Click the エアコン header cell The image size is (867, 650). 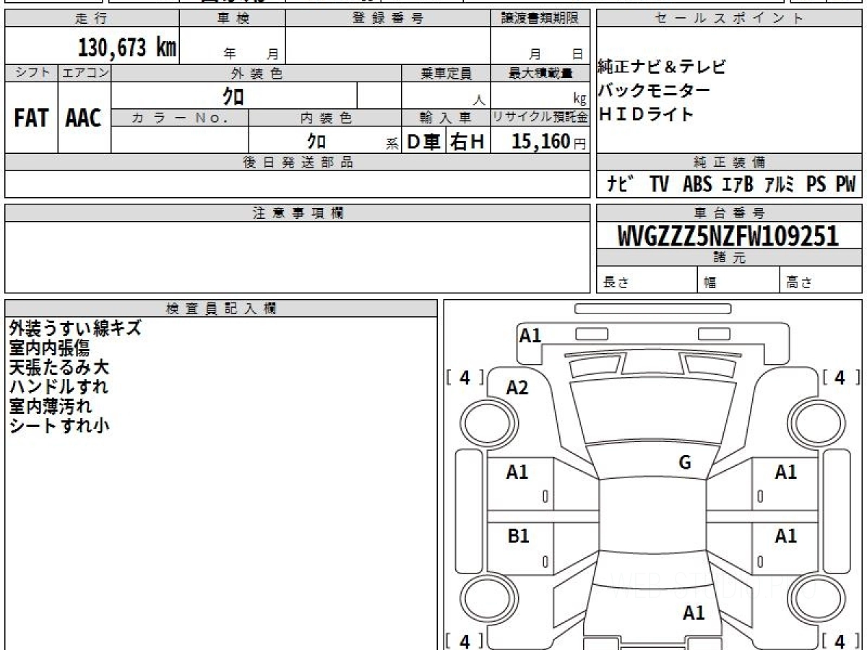(x=85, y=73)
